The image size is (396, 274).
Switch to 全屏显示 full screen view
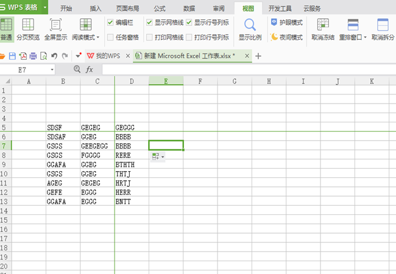click(x=55, y=29)
